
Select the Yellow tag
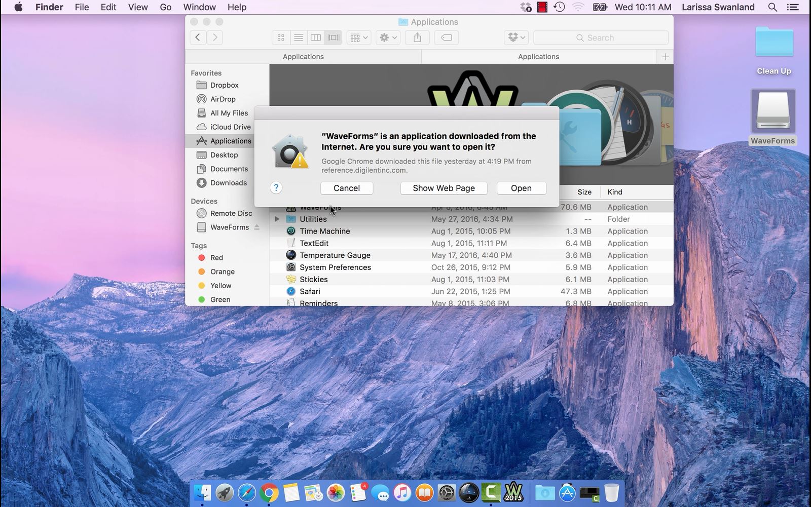point(227,286)
